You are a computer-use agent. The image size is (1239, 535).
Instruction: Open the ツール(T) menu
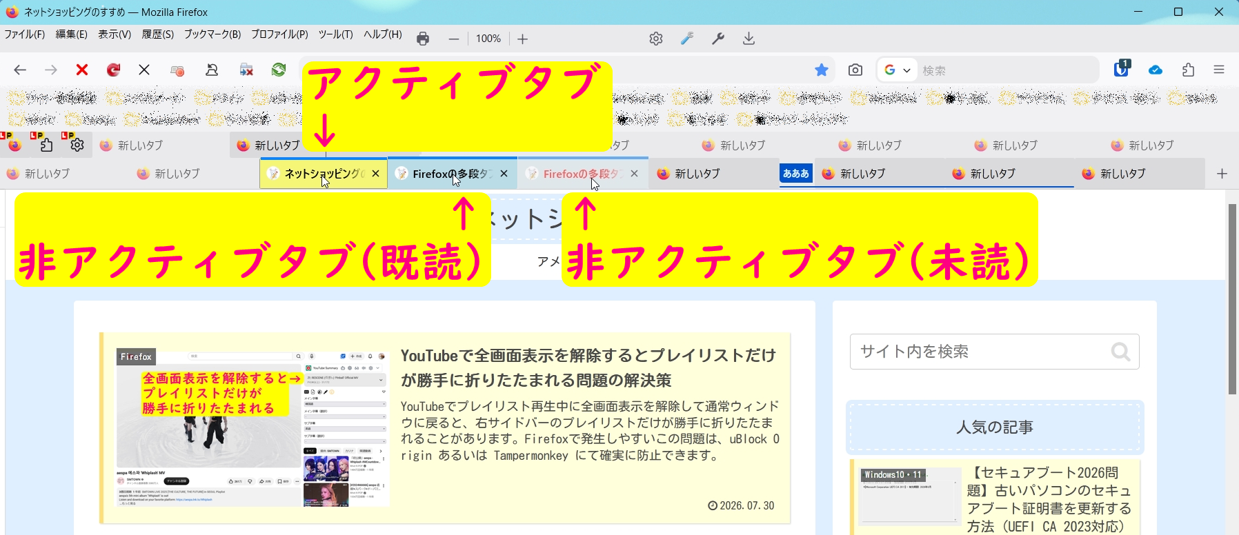click(335, 34)
